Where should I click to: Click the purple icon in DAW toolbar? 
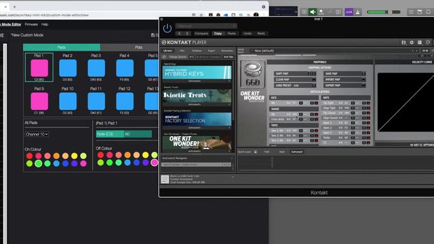349,12
